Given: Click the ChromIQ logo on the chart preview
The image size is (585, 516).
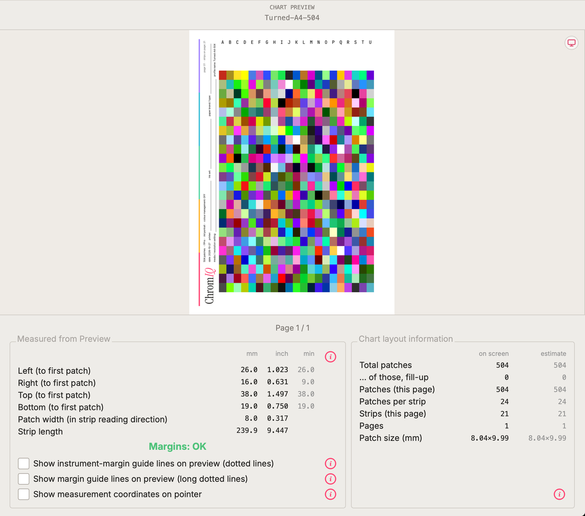Looking at the screenshot, I should [x=209, y=285].
